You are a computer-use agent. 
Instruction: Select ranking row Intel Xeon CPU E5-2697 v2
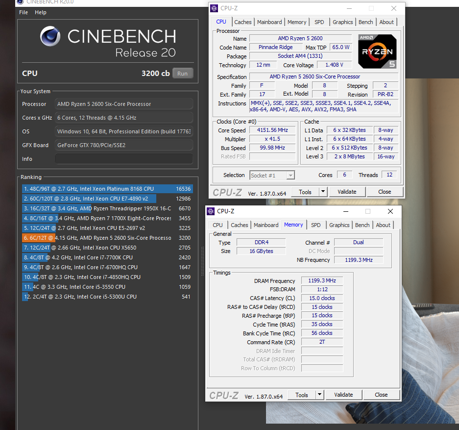[107, 228]
